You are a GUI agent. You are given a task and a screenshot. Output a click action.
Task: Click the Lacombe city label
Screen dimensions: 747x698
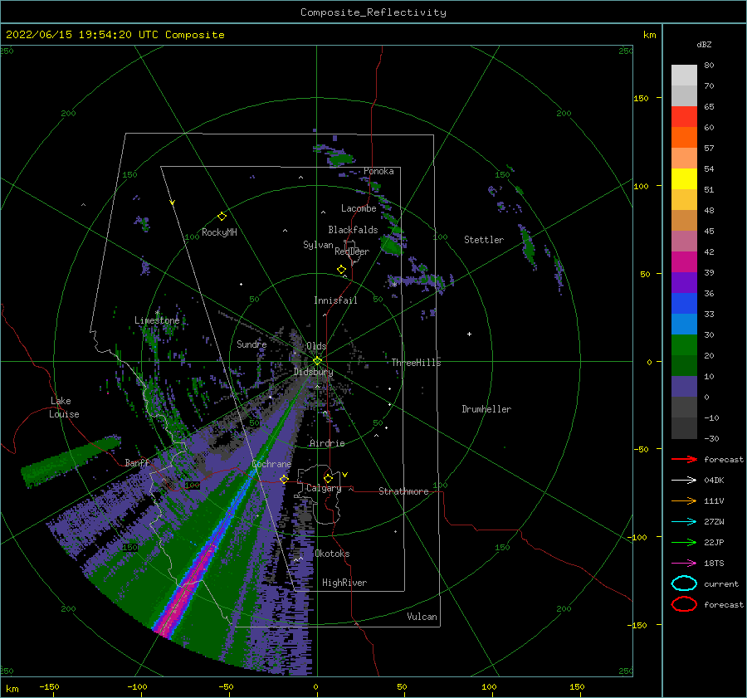click(359, 208)
